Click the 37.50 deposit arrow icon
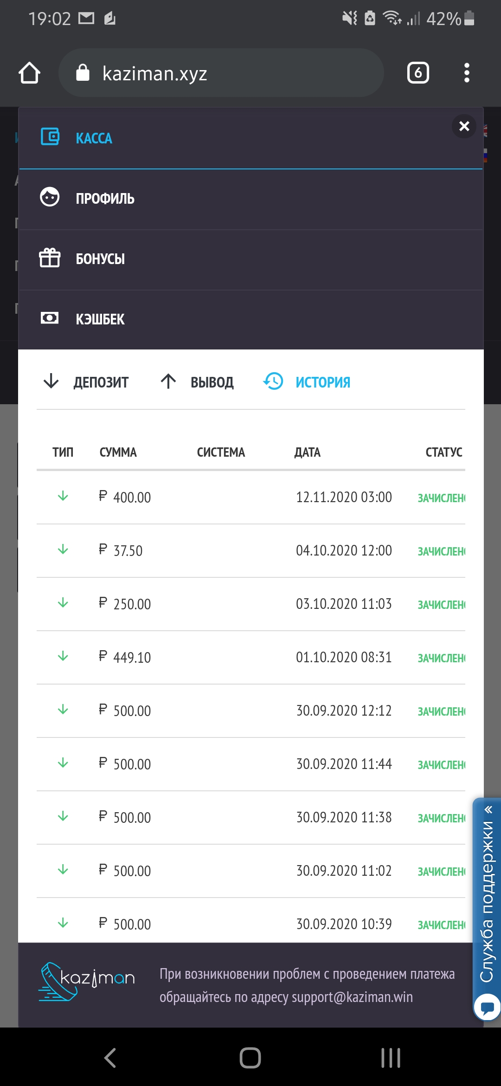 tap(63, 550)
